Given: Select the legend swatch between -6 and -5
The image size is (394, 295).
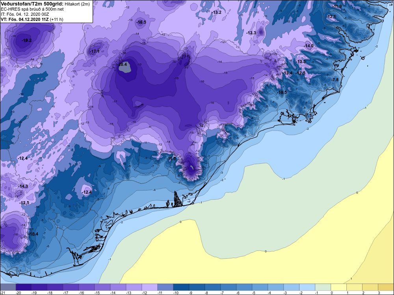Looking at the screenshot, I should (244, 287).
